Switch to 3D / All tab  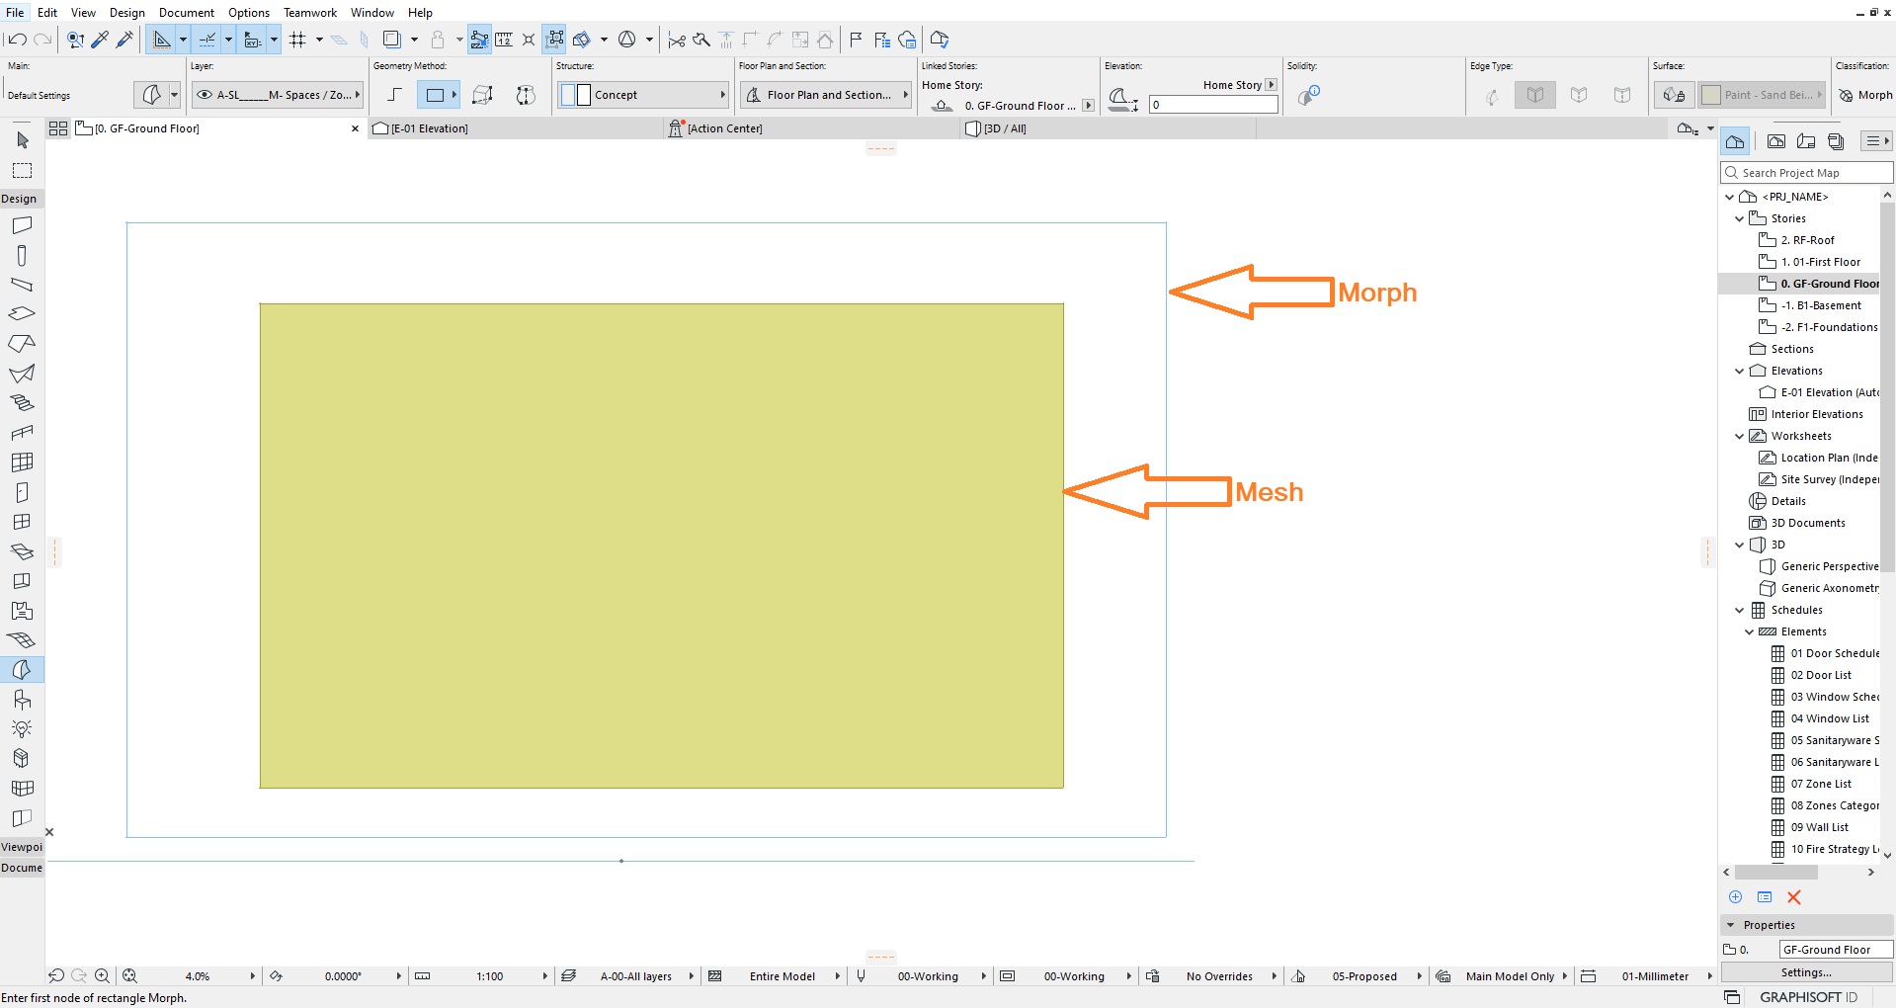1108,128
